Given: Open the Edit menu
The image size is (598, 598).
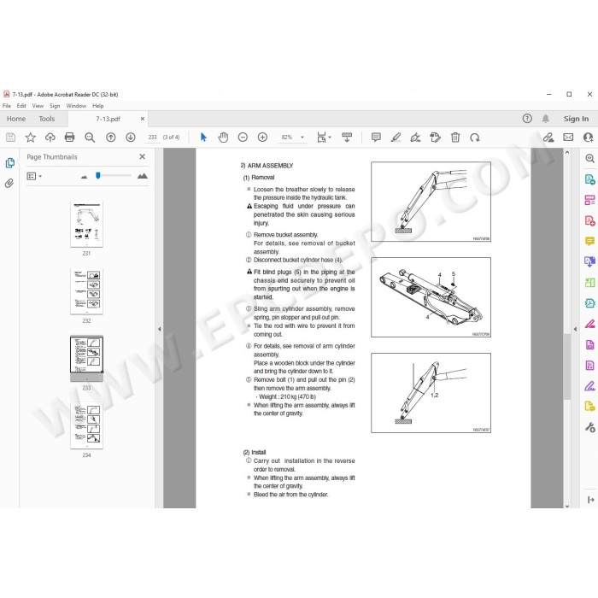Looking at the screenshot, I should [21, 106].
